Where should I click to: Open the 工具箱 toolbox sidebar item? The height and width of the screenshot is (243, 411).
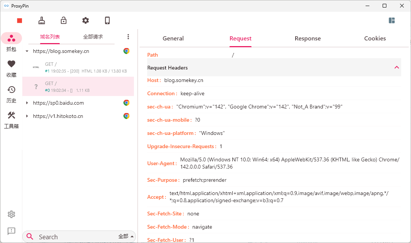(x=11, y=119)
